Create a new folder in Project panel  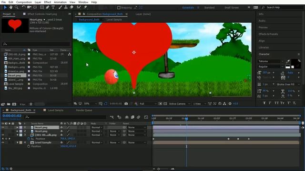[x=9, y=104]
